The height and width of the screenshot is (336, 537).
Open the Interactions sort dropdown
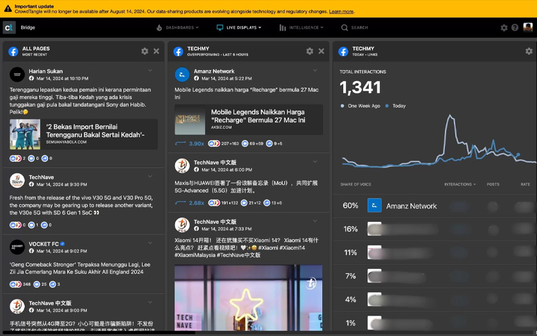pos(460,184)
